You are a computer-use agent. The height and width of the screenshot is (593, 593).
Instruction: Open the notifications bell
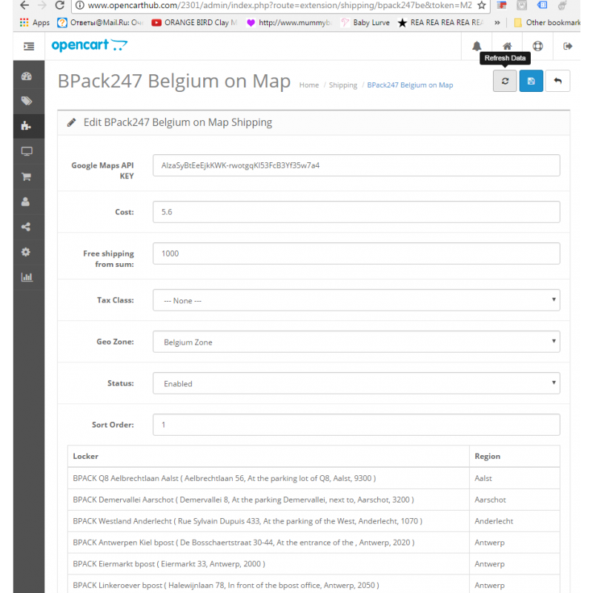click(477, 46)
